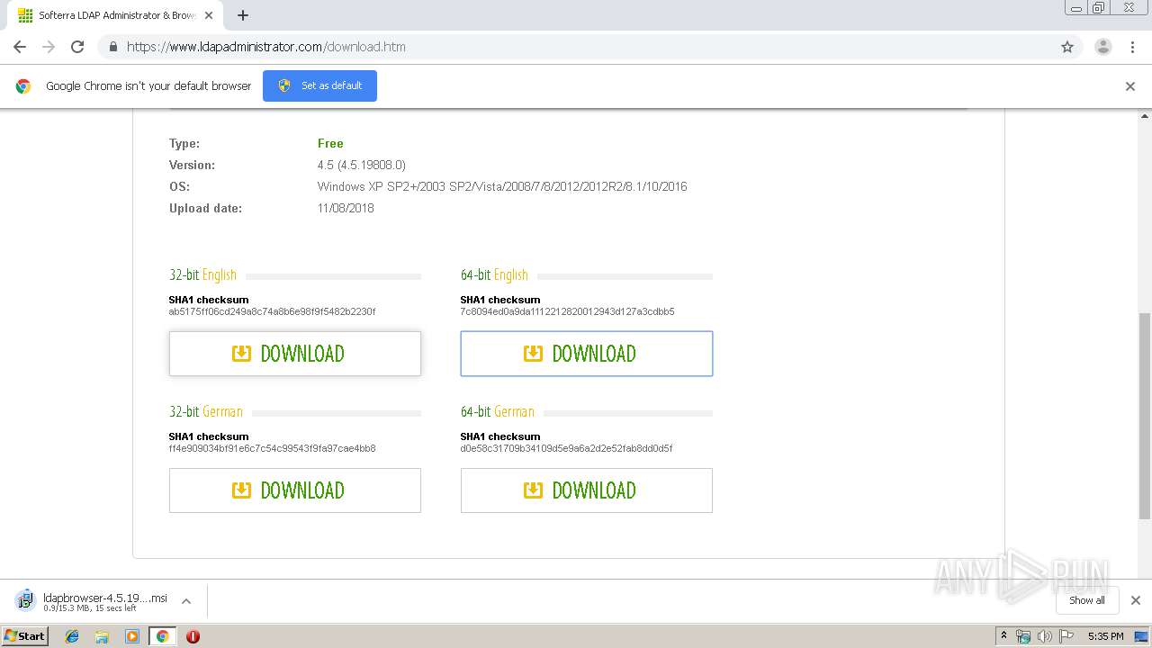The width and height of the screenshot is (1152, 648).
Task: Open the volume control in system tray
Action: [1044, 636]
